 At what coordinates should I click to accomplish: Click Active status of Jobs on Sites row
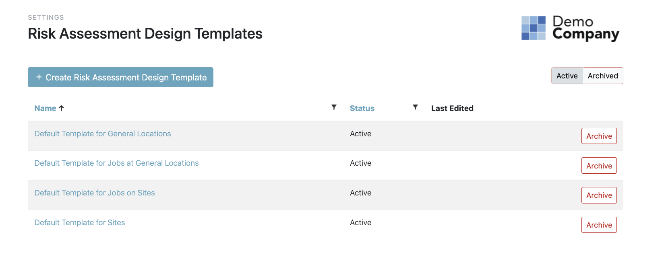click(x=360, y=193)
